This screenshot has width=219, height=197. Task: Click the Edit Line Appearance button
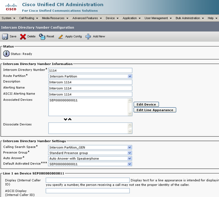tap(155, 110)
